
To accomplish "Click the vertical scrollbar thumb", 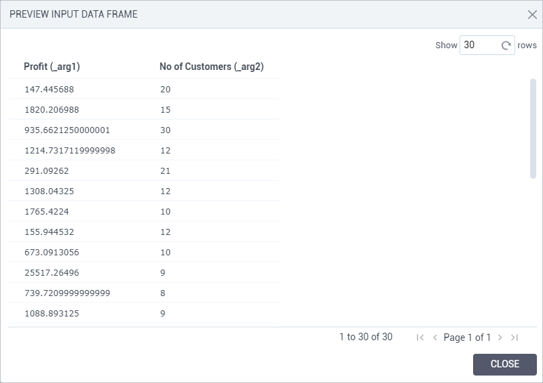I will point(533,129).
